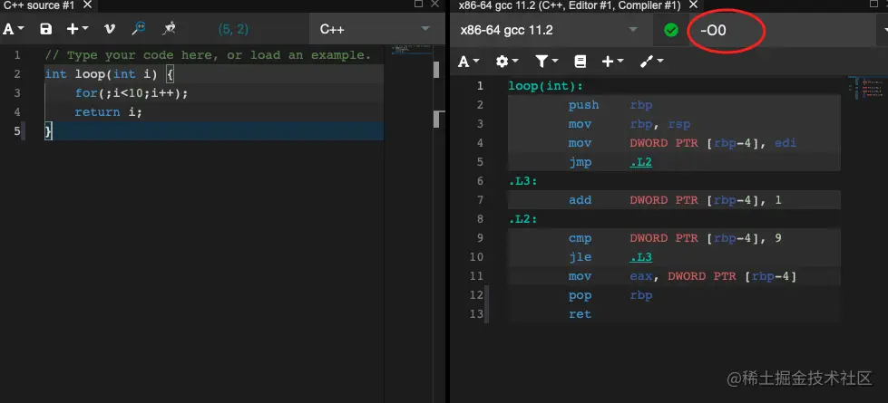This screenshot has width=888, height=403.
Task: Maximize the C++ source editor pane
Action: click(x=418, y=4)
